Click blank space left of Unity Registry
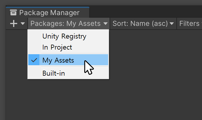 pos(34,37)
